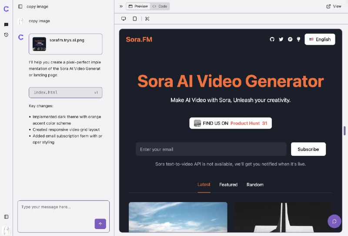Open the index.html file version v1

pos(66,92)
